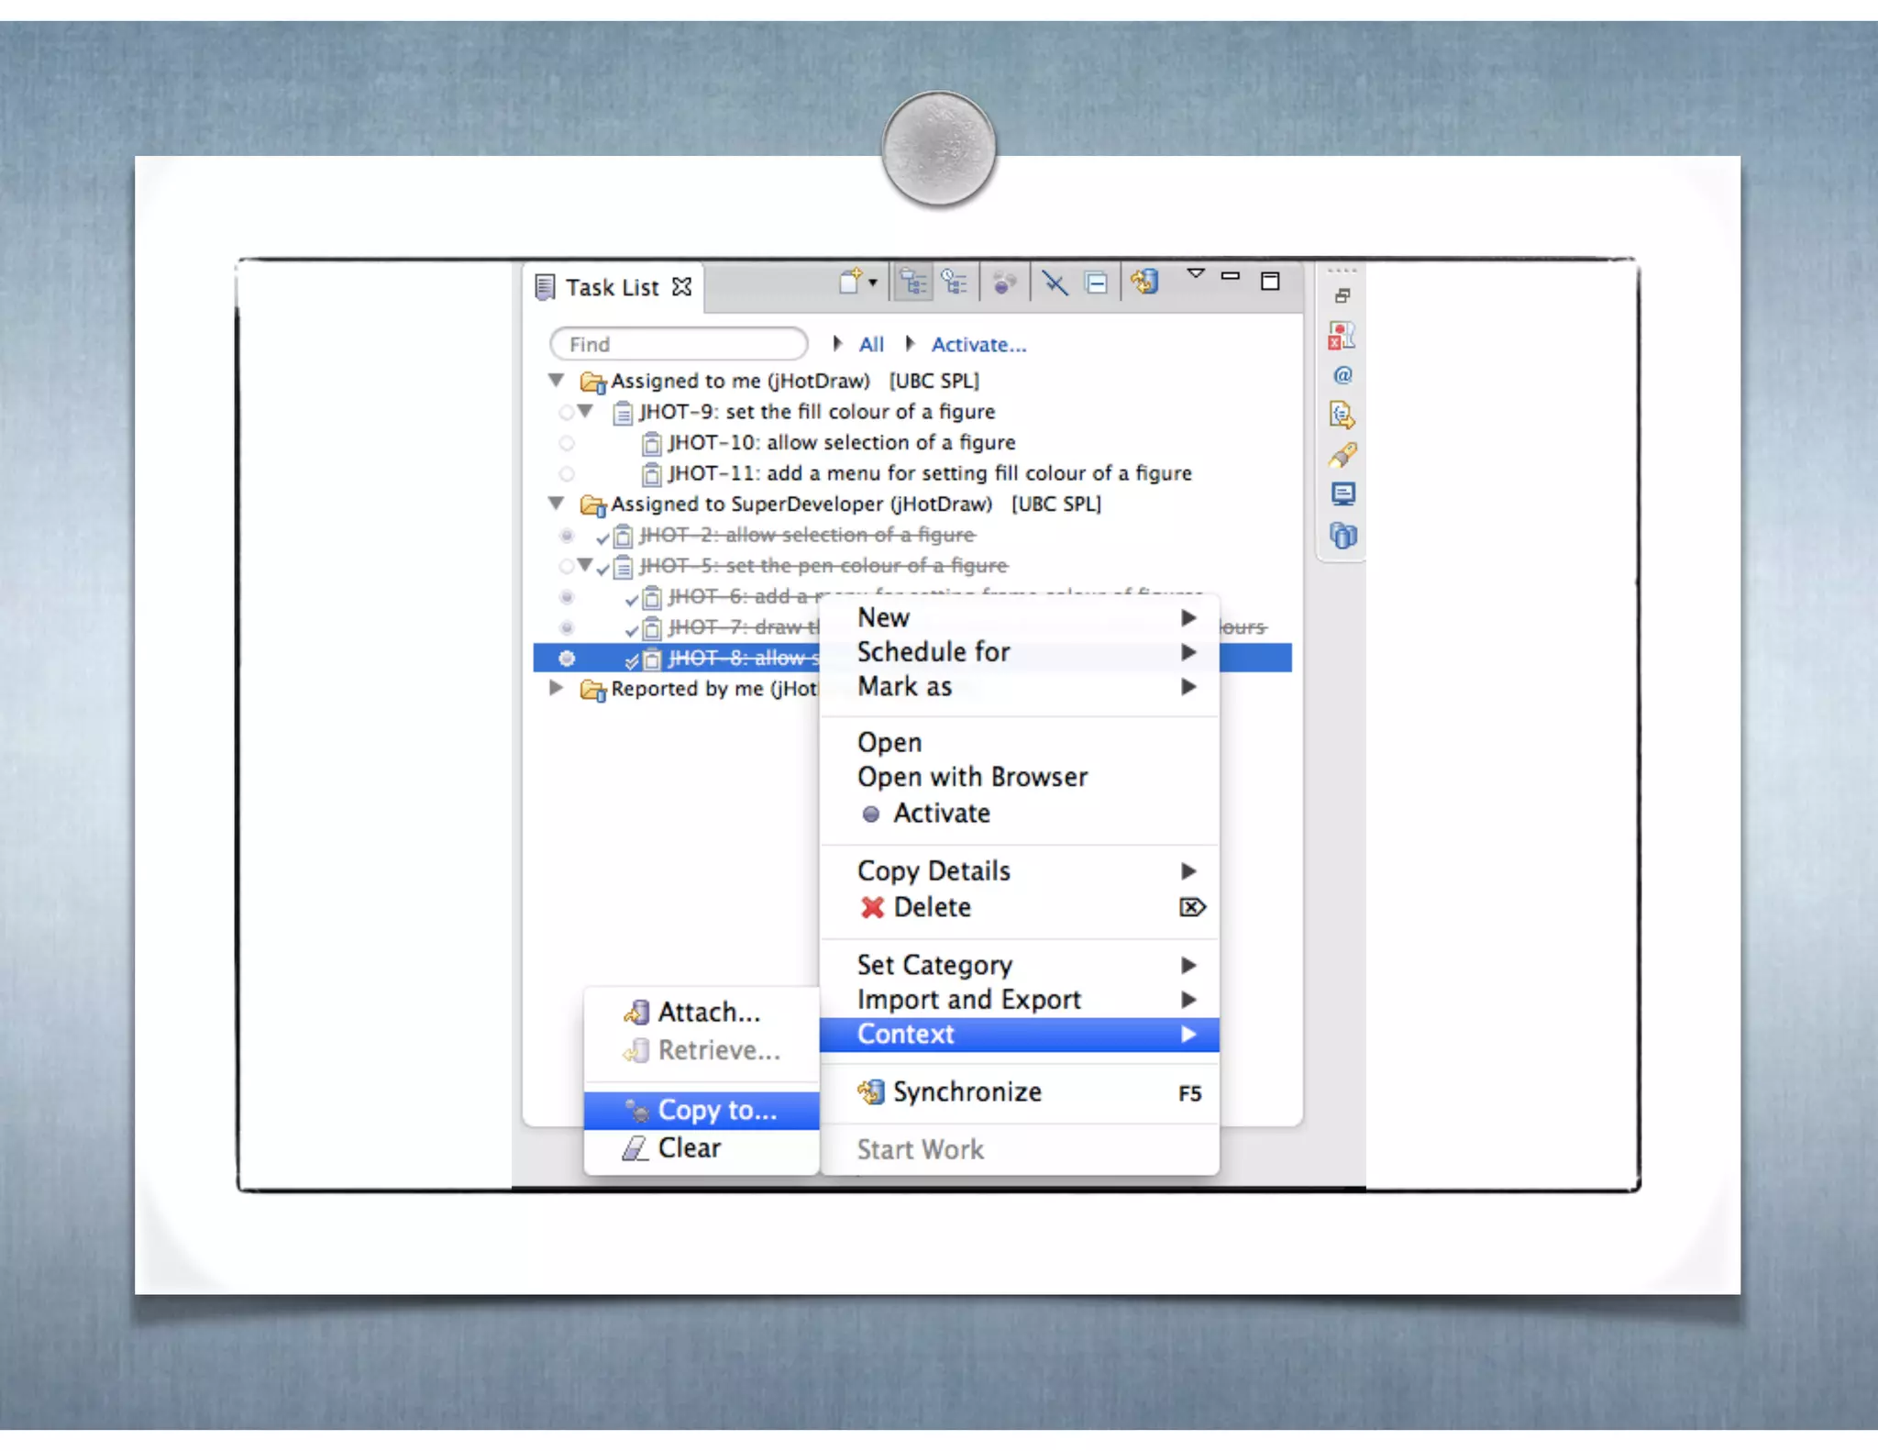The image size is (1878, 1451).
Task: Click the @ icon in side bar
Action: (x=1342, y=375)
